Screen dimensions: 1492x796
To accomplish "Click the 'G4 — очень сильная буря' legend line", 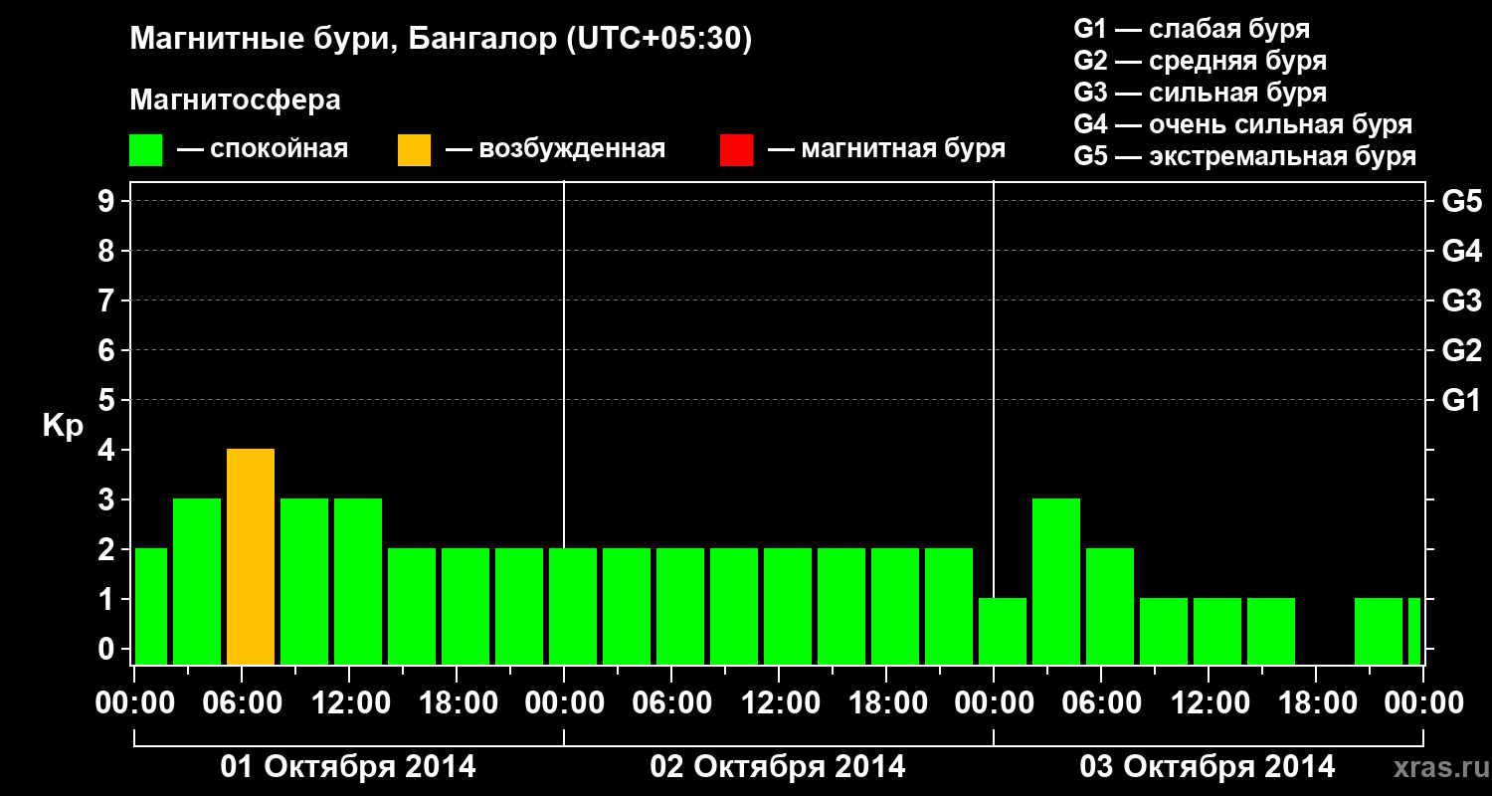I will click(x=1242, y=124).
